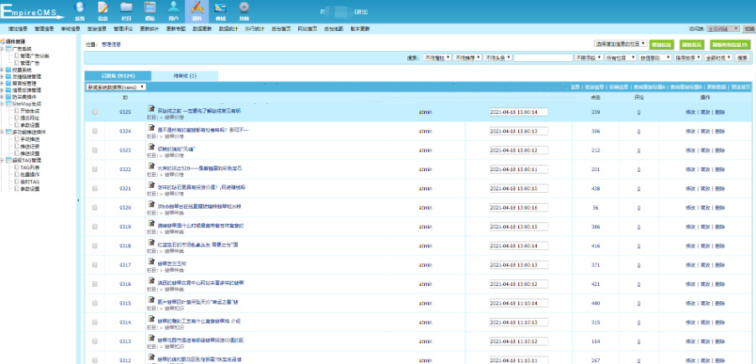756x364 pixels.
Task: Select the 模板 template icon
Action: point(150,8)
